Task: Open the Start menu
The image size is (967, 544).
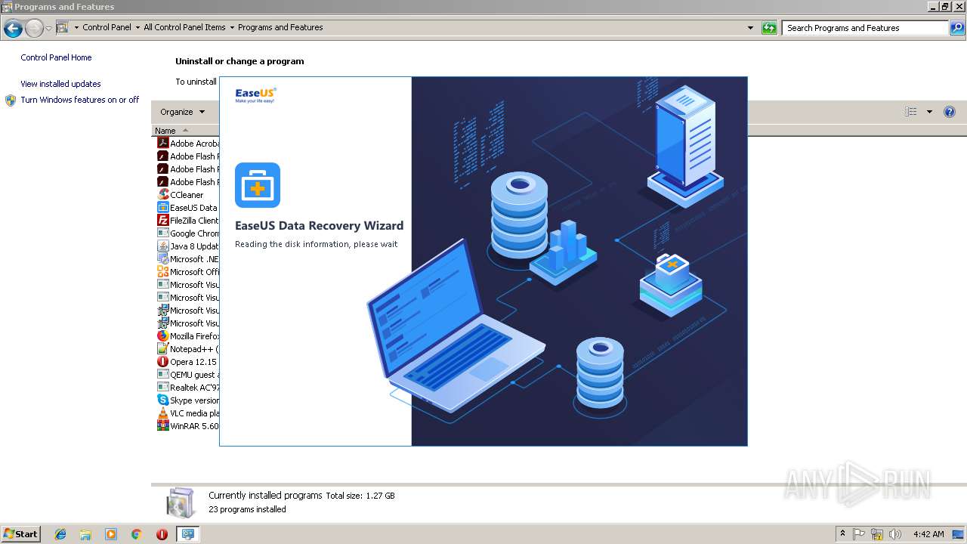Action: click(x=21, y=534)
